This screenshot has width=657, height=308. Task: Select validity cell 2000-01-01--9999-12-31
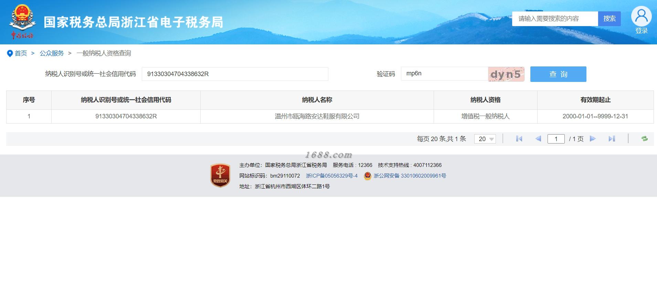point(595,116)
